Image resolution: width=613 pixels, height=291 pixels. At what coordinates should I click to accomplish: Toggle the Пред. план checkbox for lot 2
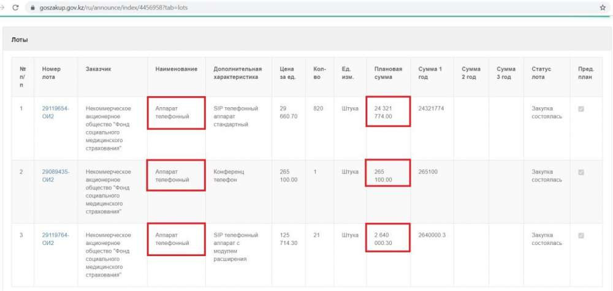581,172
